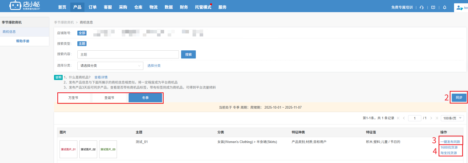Open the 托管模式 top menu
This screenshot has height=163, width=468.
(x=203, y=7)
